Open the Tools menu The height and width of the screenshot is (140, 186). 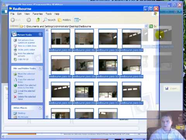click(x=48, y=14)
